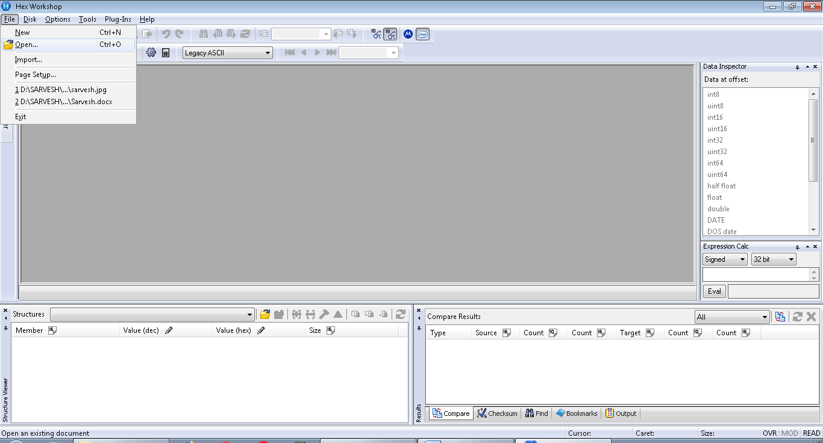Open the calculator tool icon
This screenshot has width=823, height=443.
pos(166,53)
